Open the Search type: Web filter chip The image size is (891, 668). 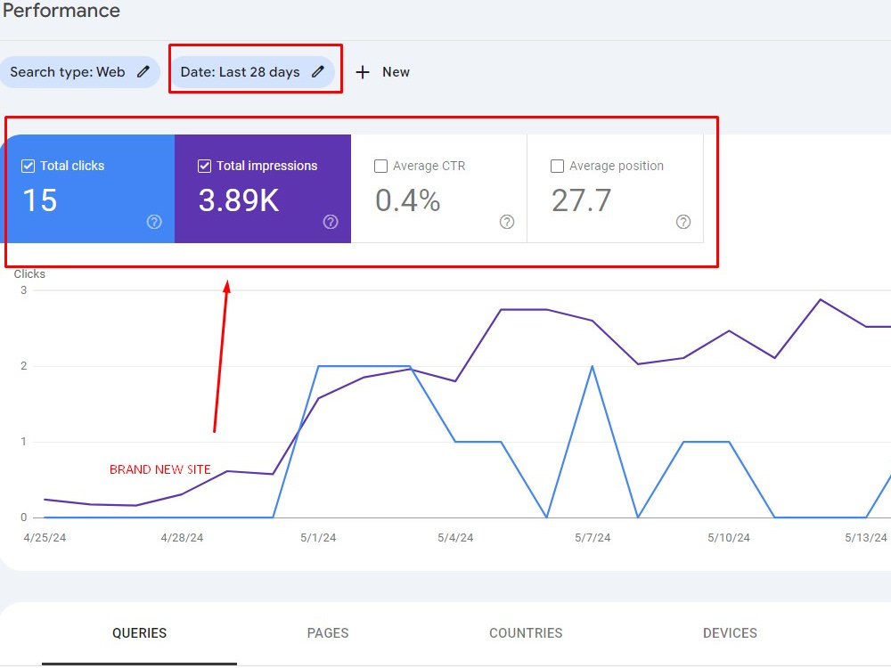[79, 72]
